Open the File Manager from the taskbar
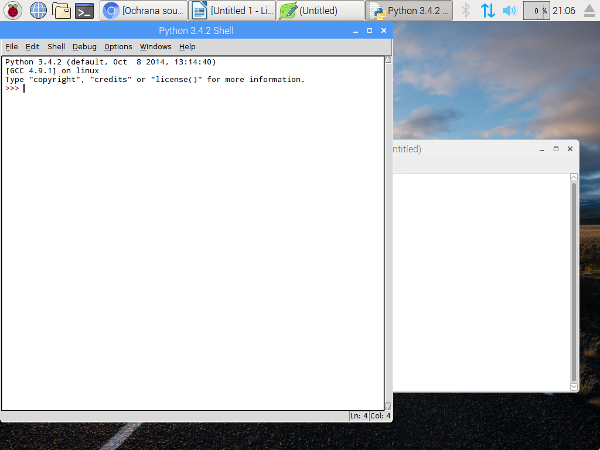Viewport: 600px width, 450px height. [62, 10]
